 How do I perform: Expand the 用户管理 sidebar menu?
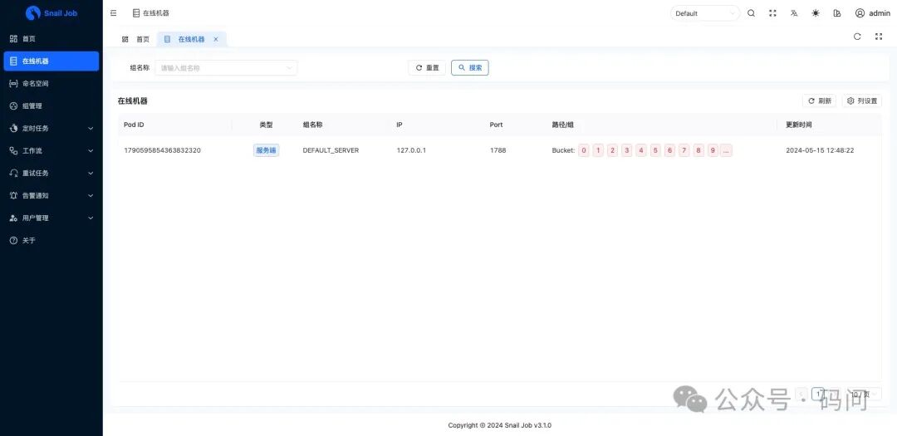pyautogui.click(x=51, y=218)
